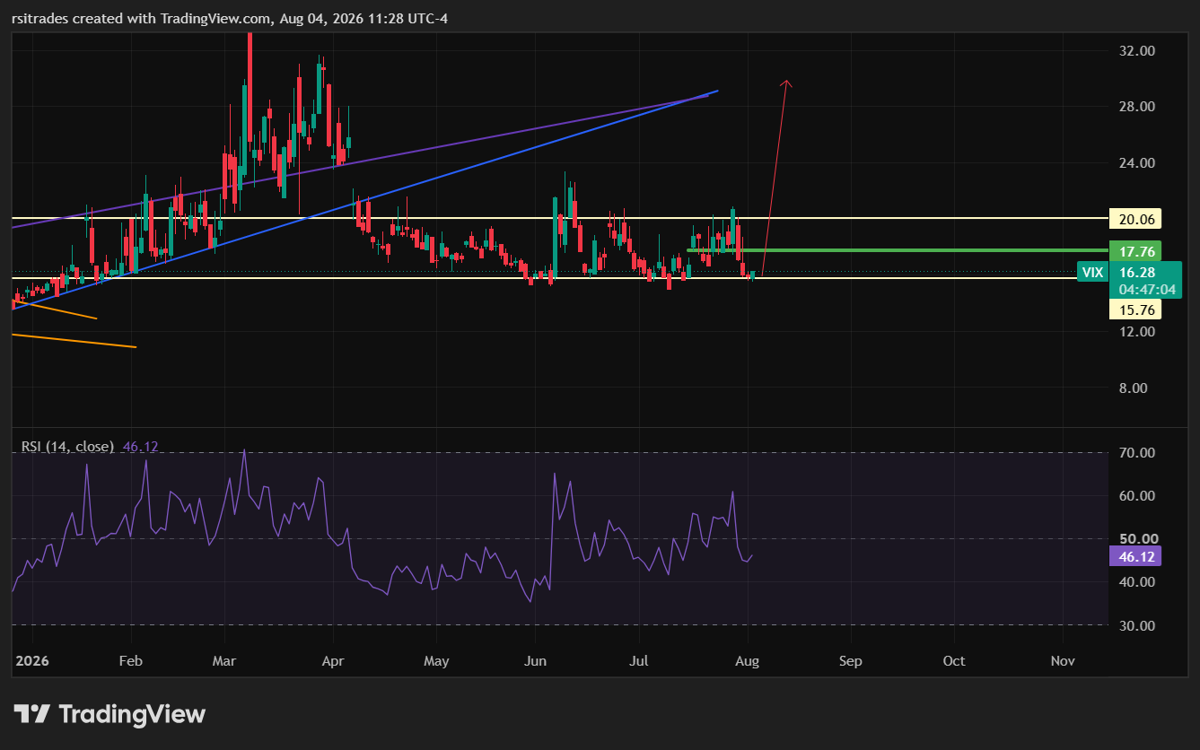
Task: Click the Oct time axis label
Action: (954, 661)
